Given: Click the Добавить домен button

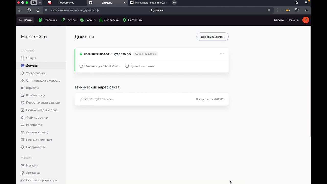Looking at the screenshot, I should (212, 37).
